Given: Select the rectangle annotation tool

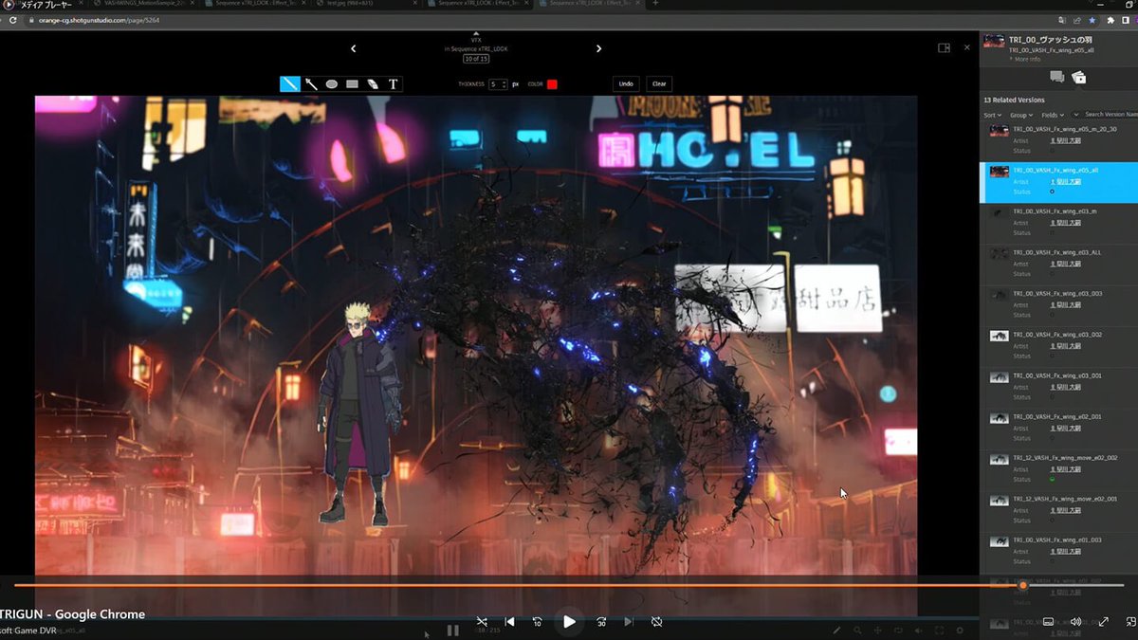Looking at the screenshot, I should (x=352, y=83).
